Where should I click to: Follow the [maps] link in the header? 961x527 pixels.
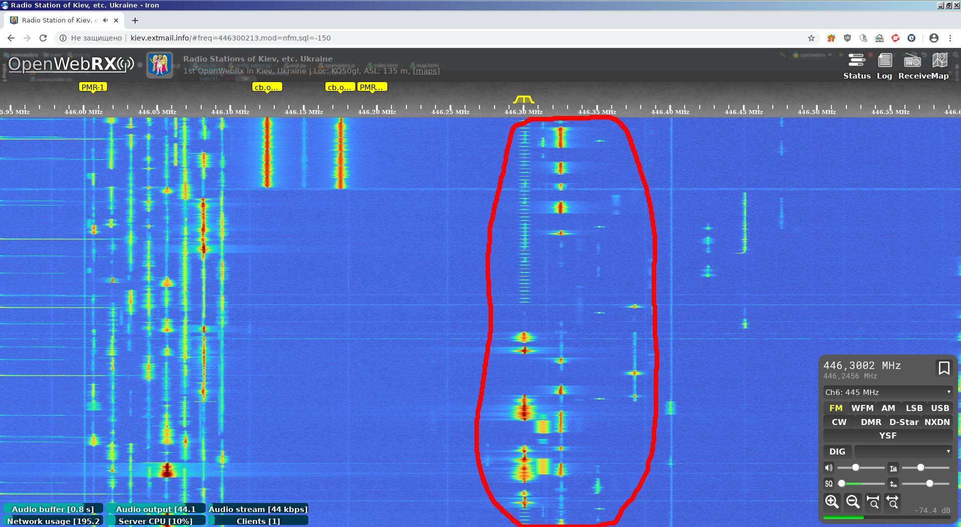426,71
